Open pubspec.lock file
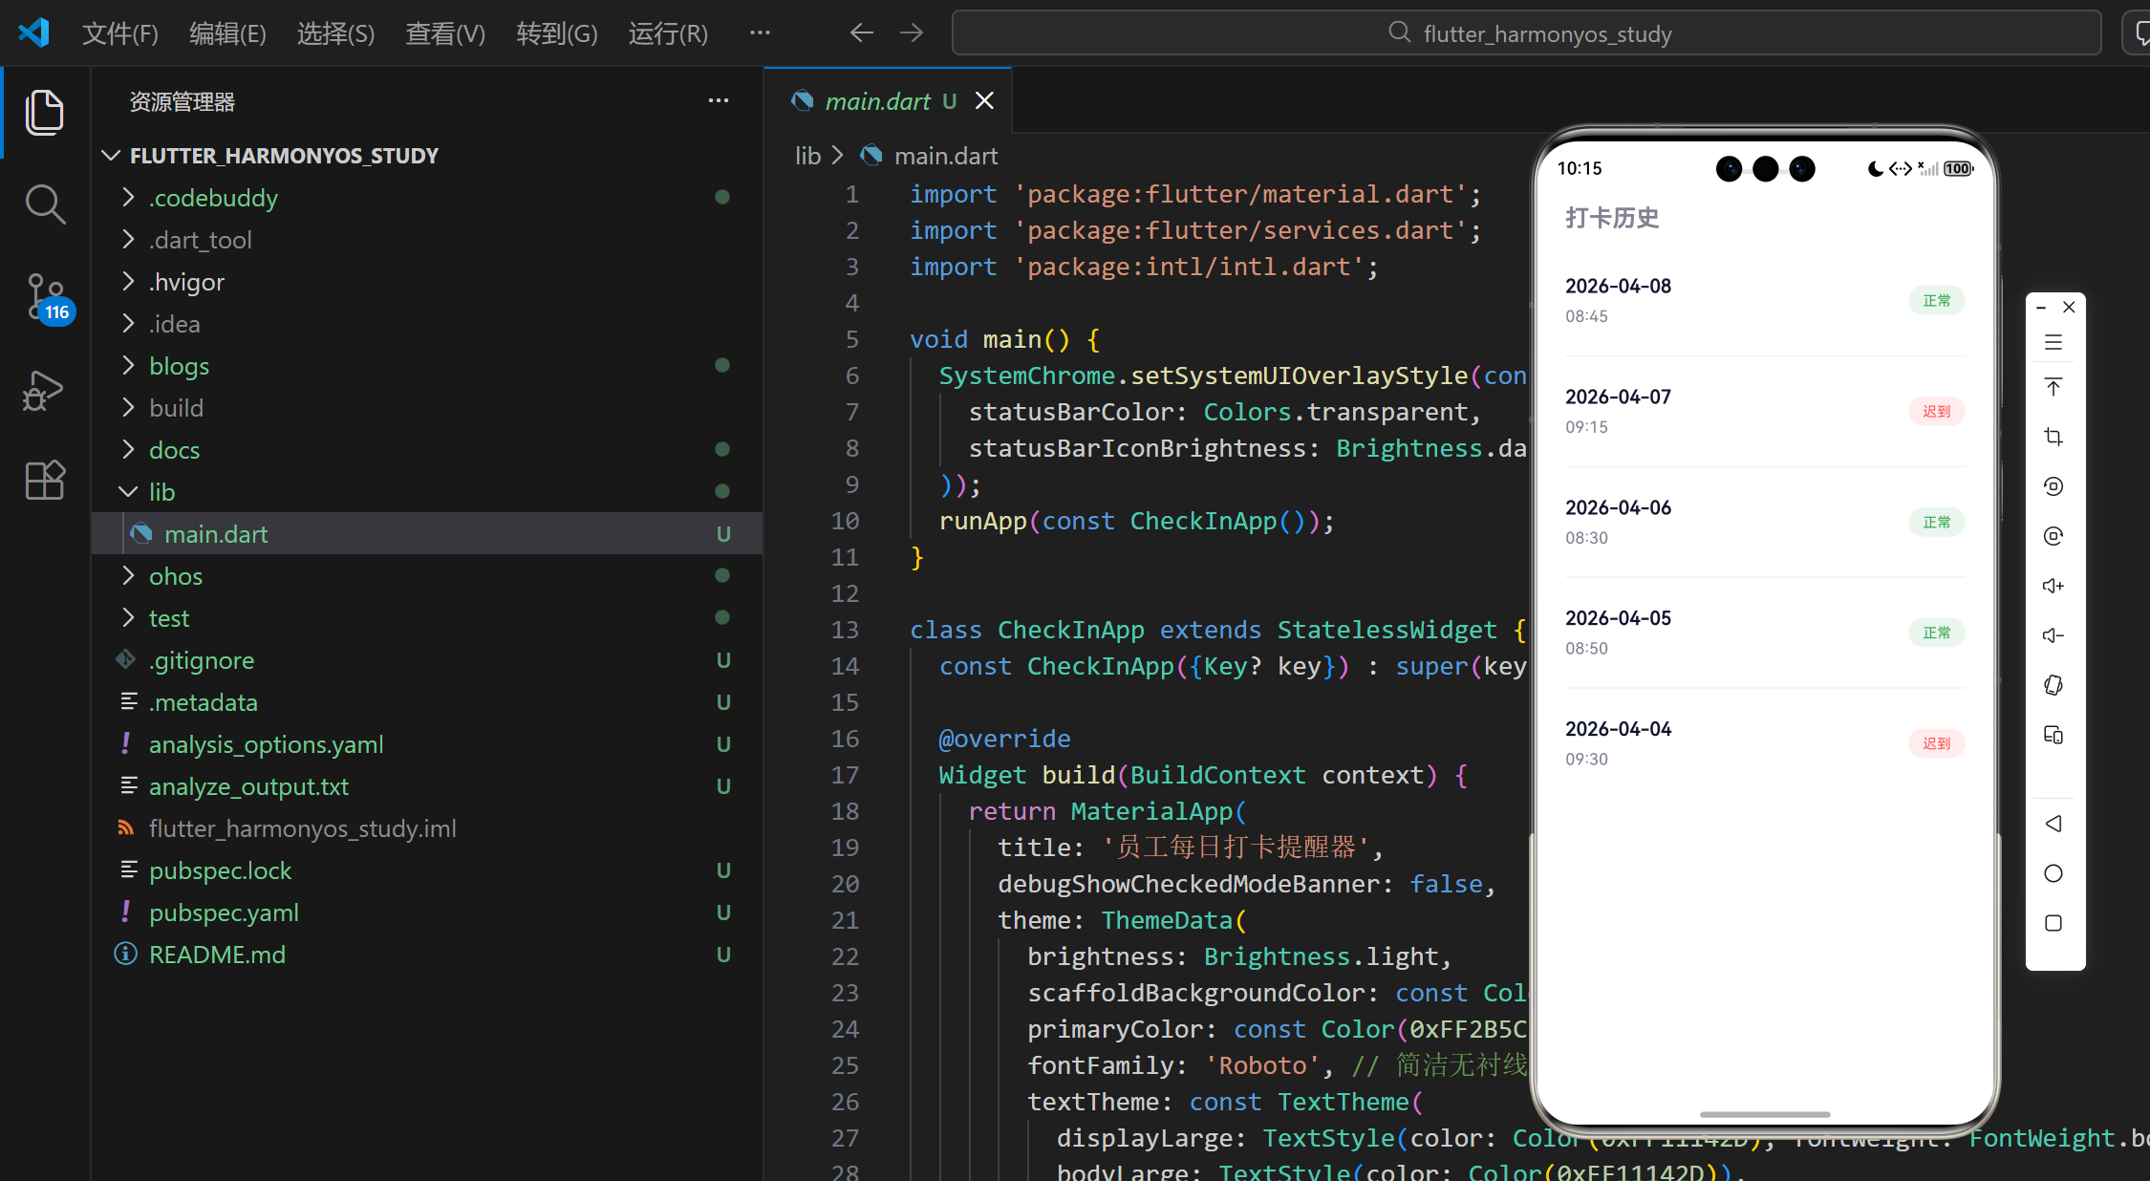The width and height of the screenshot is (2150, 1181). 220,870
